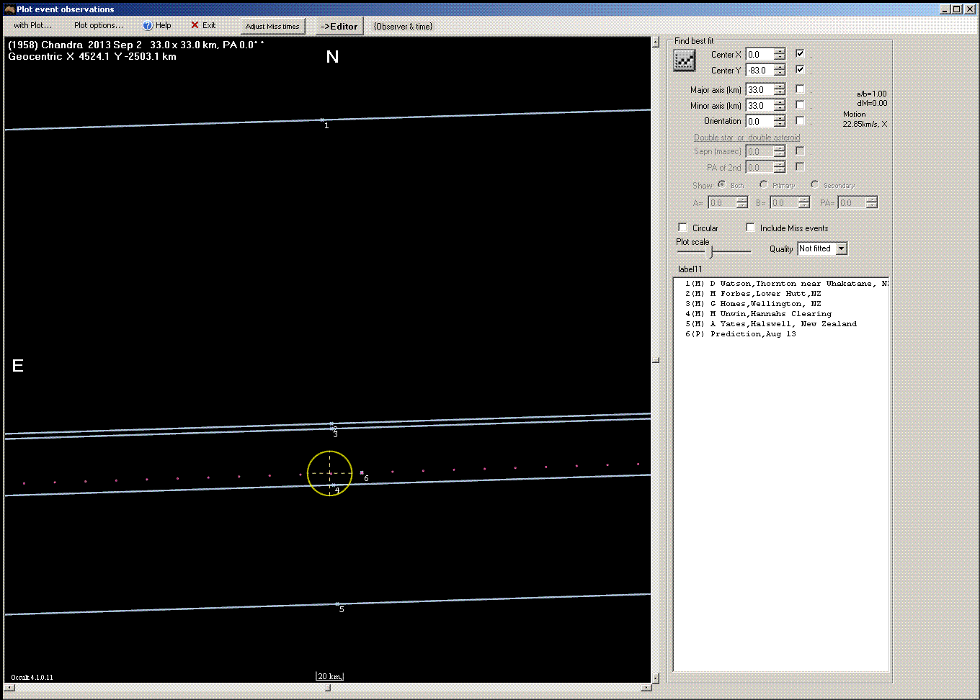Click the chord label 5 marker on plot

pyautogui.click(x=342, y=609)
